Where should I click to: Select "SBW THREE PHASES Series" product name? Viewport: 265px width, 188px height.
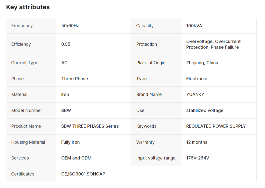[90, 126]
